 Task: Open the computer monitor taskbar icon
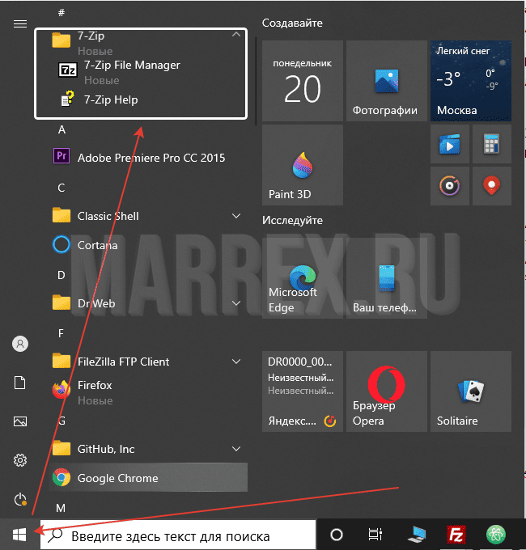[x=417, y=535]
